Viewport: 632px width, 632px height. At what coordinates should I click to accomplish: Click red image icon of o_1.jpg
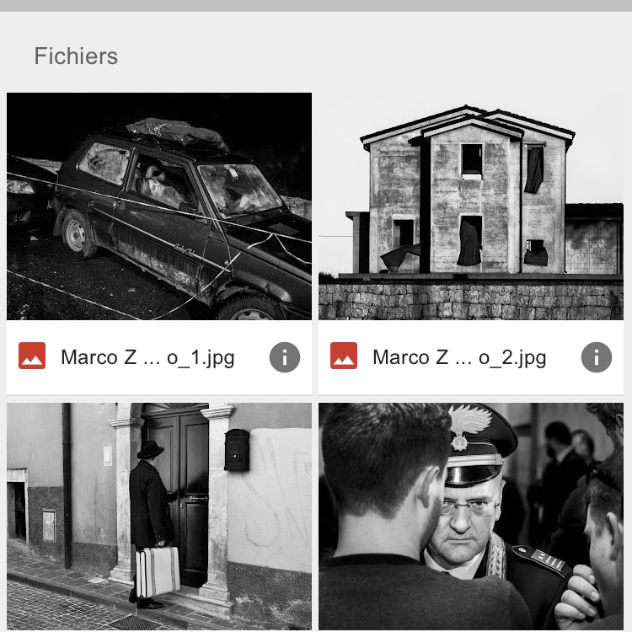click(32, 356)
